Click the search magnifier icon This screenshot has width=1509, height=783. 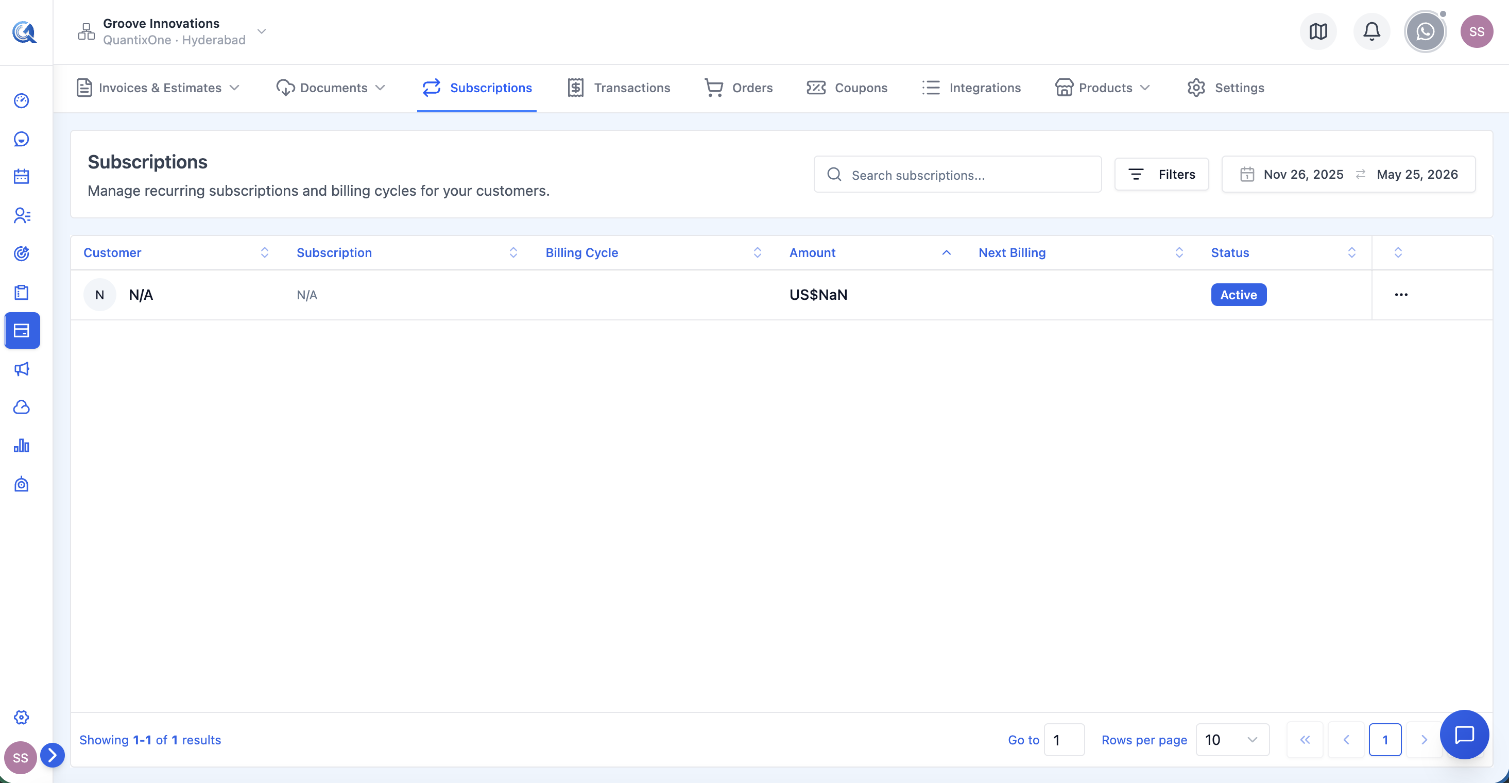click(x=834, y=174)
